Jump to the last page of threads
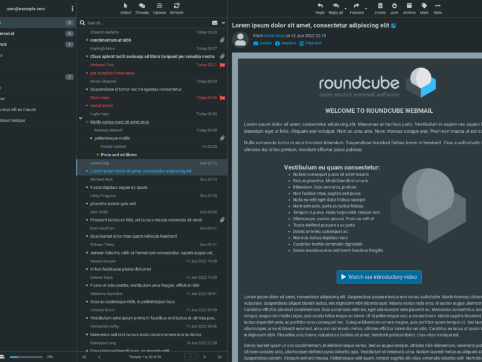Viewport: 482px width, 362px height. click(x=219, y=357)
